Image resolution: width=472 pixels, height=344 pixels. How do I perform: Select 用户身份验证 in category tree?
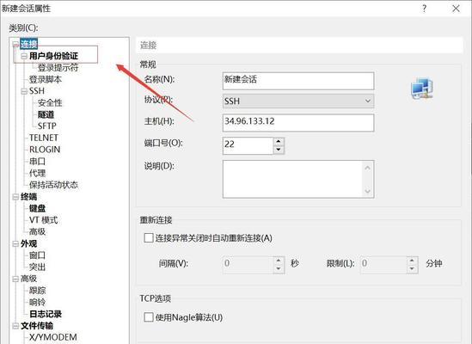[x=53, y=56]
